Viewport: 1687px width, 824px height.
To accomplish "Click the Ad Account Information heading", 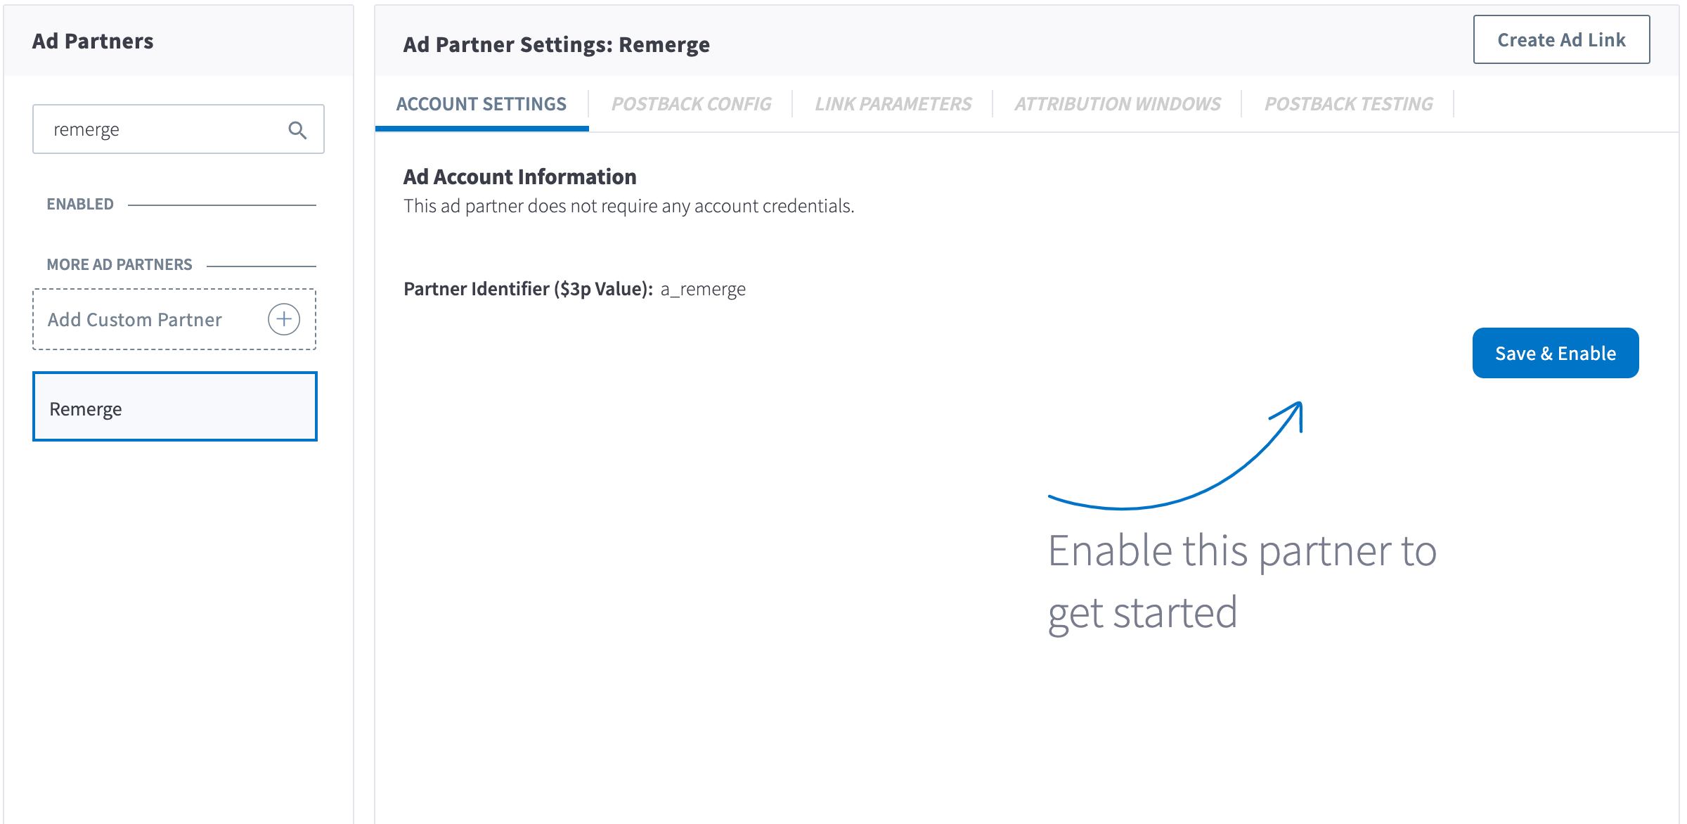I will pyautogui.click(x=519, y=176).
